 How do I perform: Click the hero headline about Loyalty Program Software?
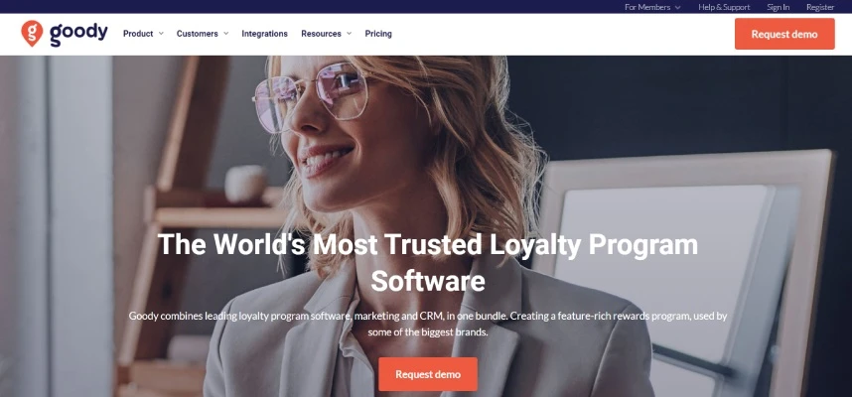(x=428, y=263)
